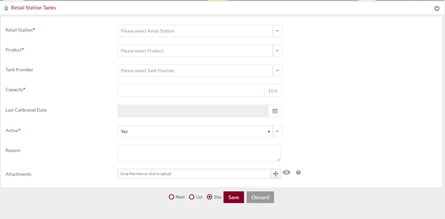The height and width of the screenshot is (219, 445).
Task: Select the Stay radio option
Action: click(209, 197)
